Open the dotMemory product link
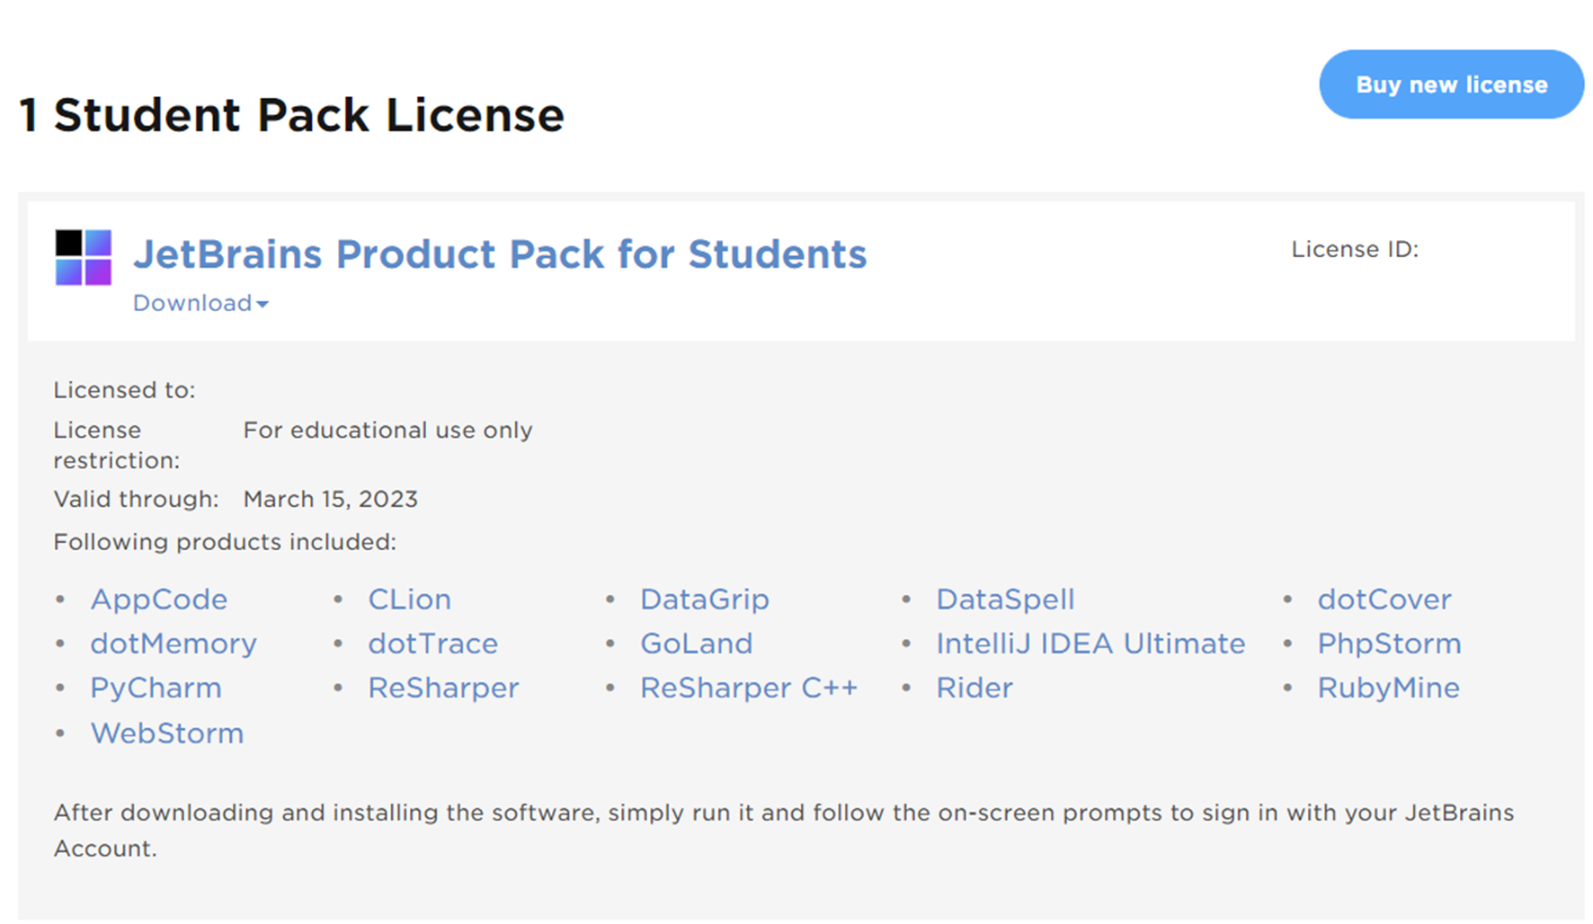Screen dimensions: 1593x924 (x=174, y=644)
